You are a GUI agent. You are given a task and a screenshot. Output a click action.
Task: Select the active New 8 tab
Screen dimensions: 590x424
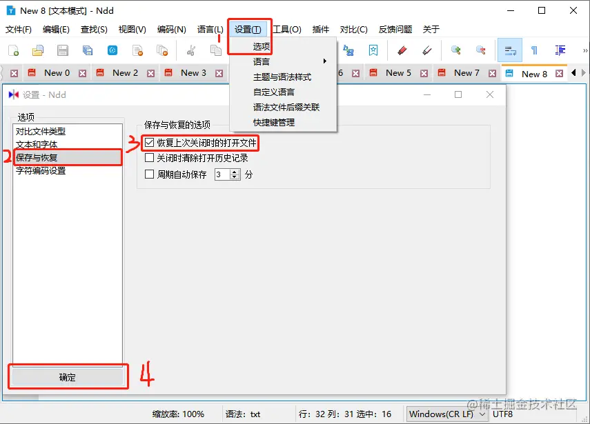[534, 74]
